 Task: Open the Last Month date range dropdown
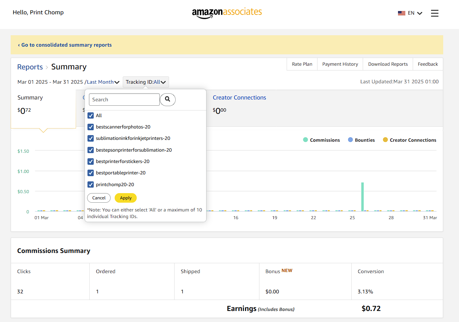pos(103,82)
